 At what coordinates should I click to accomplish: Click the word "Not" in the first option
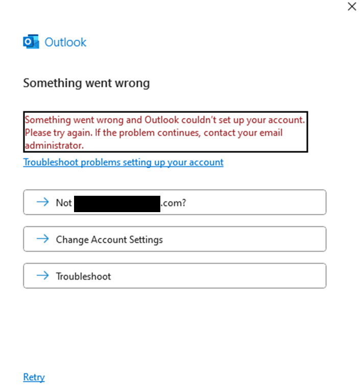[x=64, y=202]
